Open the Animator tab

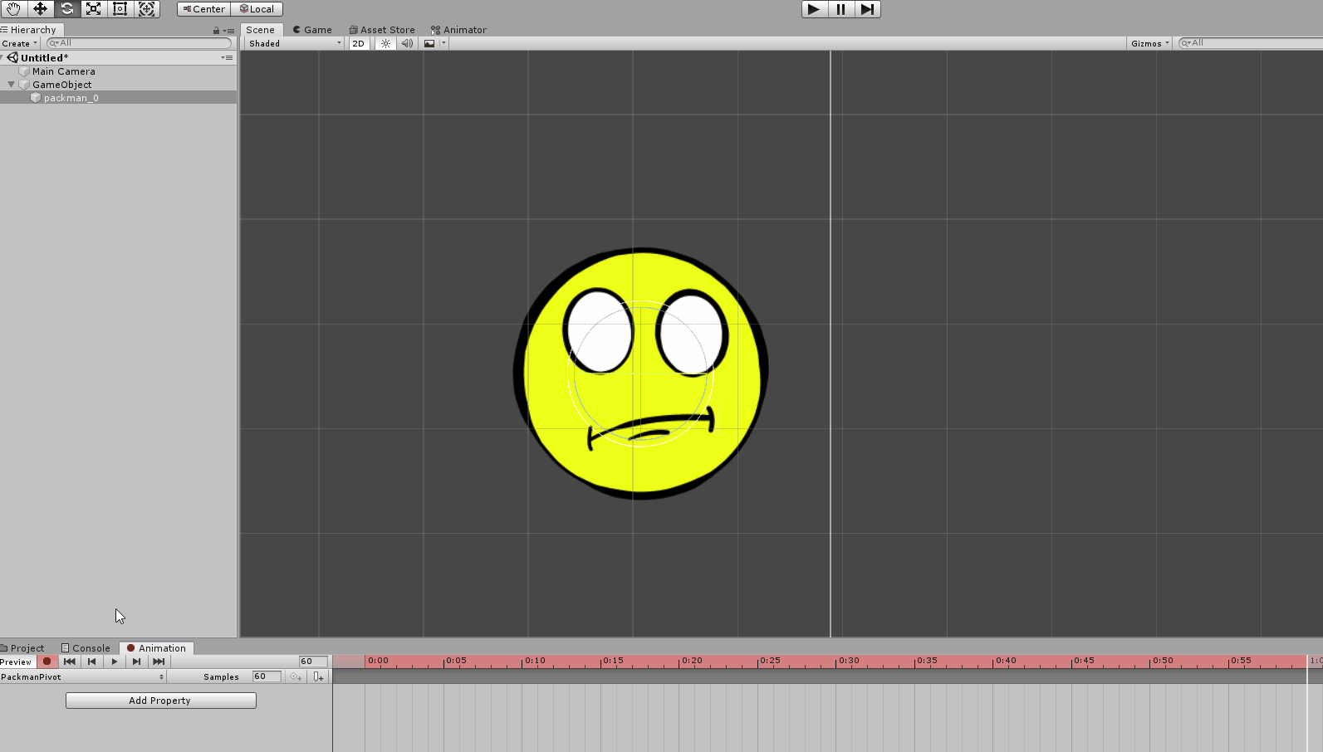click(x=458, y=30)
